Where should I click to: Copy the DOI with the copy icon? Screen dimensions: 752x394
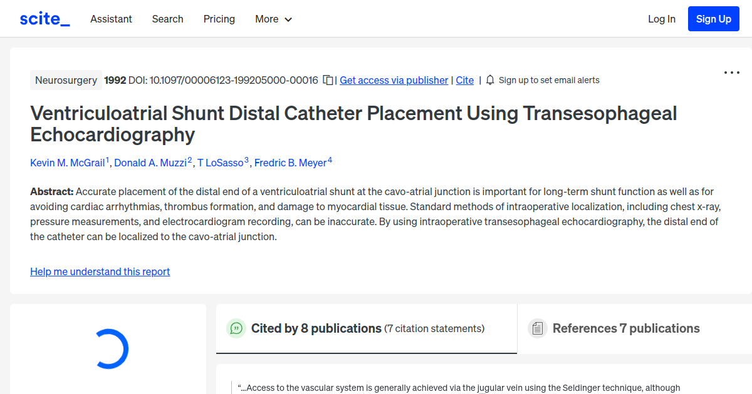[x=328, y=80]
